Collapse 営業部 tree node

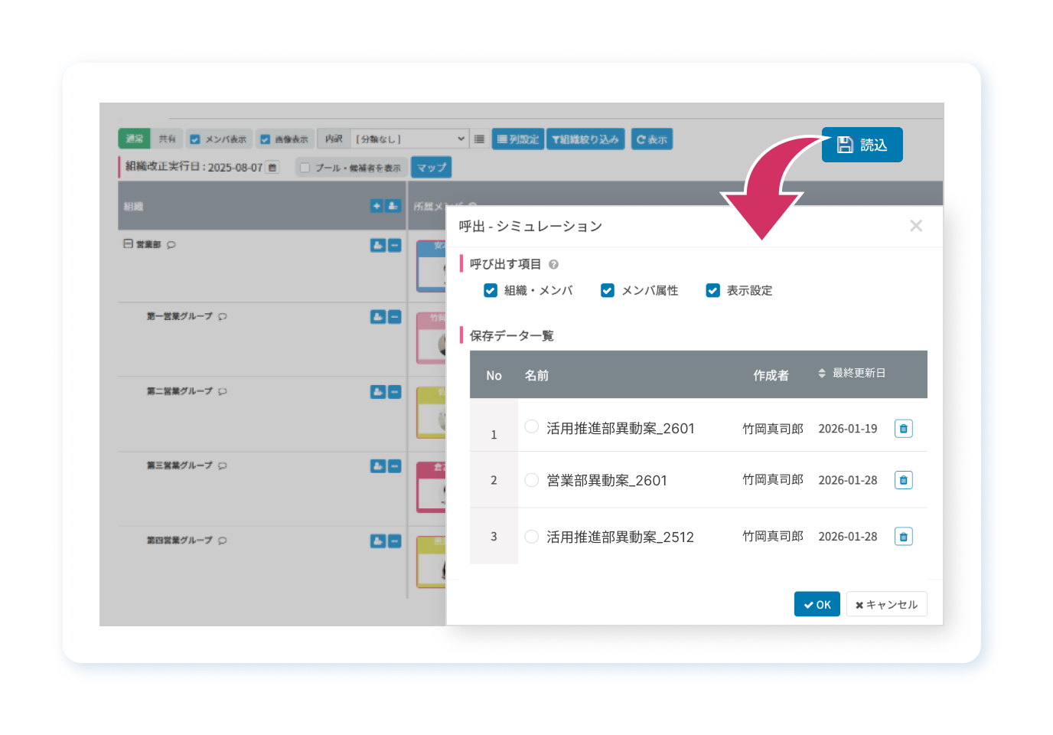point(129,244)
